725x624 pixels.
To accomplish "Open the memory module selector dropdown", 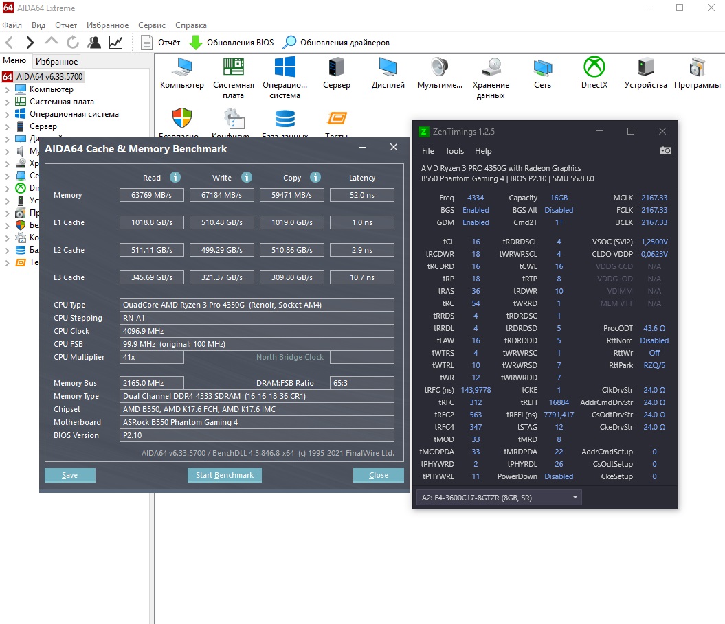I will click(499, 498).
